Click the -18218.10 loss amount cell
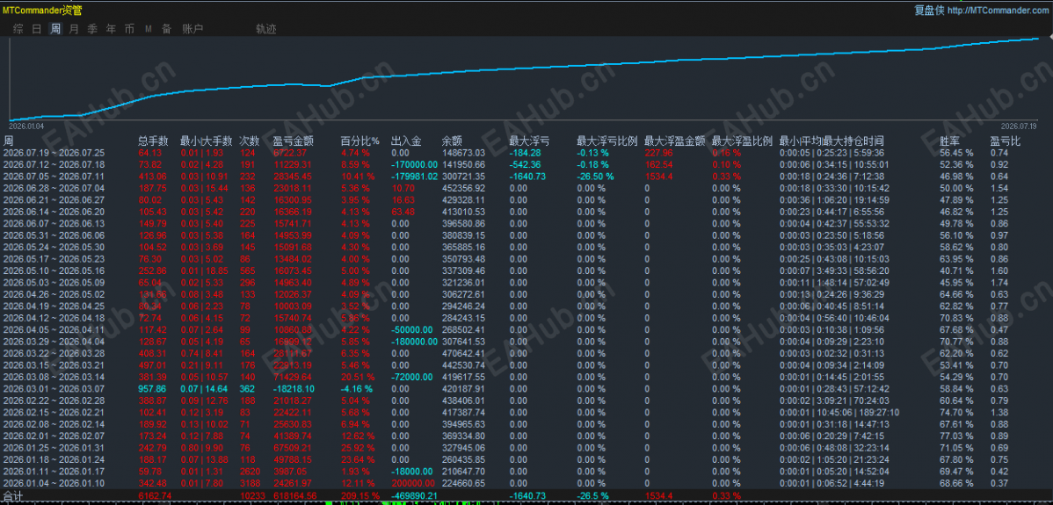Image resolution: width=1053 pixels, height=505 pixels. tap(292, 388)
